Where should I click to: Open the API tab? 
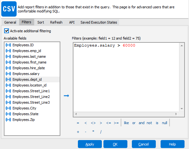(72, 22)
